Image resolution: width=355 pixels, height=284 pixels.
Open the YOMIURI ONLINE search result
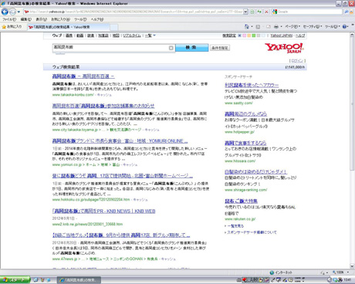(120, 141)
